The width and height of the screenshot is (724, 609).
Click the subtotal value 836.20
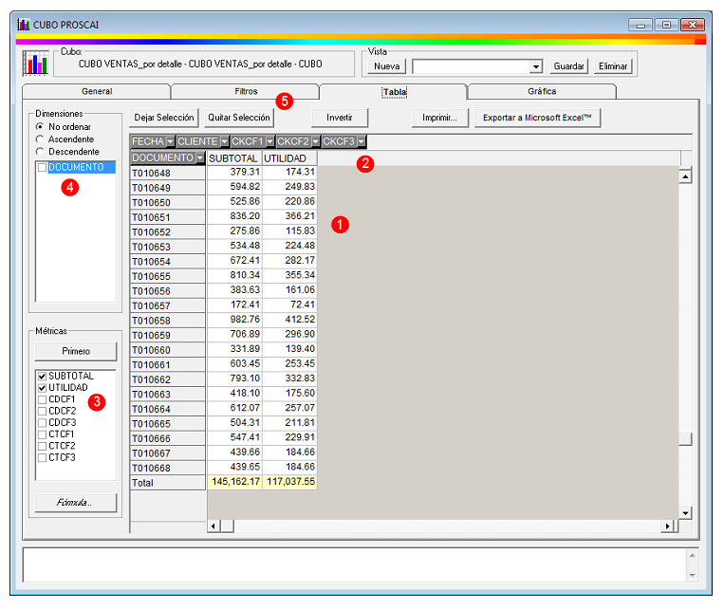(x=234, y=216)
